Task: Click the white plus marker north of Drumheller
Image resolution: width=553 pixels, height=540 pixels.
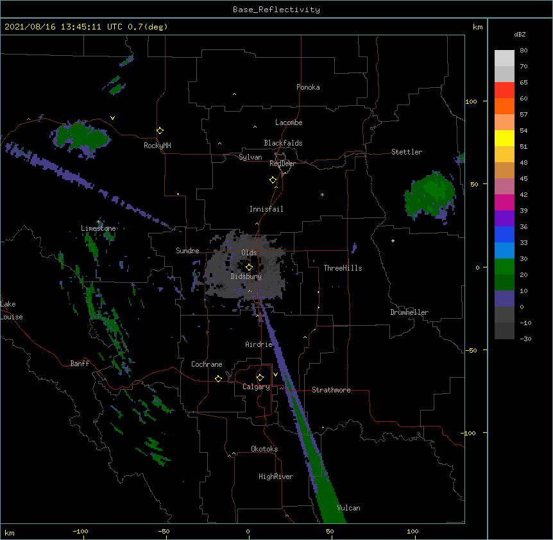Action: tap(393, 240)
